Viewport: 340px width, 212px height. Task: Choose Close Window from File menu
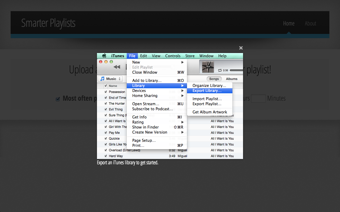point(157,72)
